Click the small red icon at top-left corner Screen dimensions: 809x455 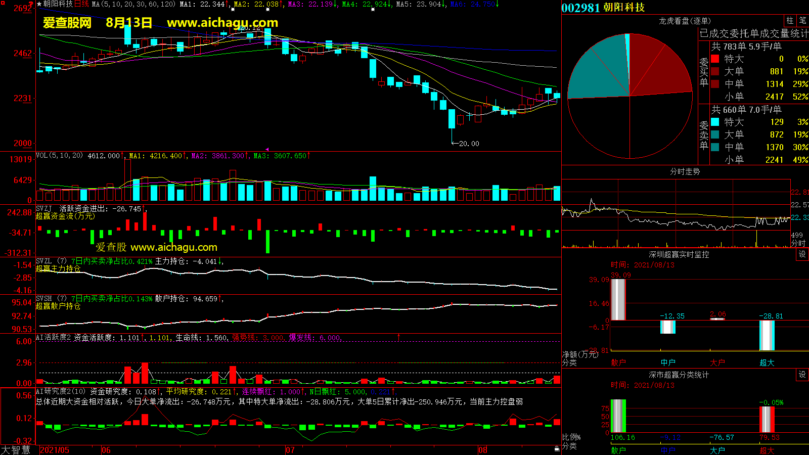point(31,4)
